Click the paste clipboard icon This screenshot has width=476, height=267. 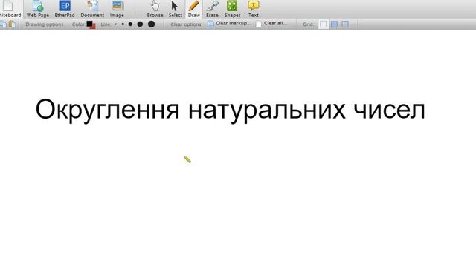click(x=13, y=24)
